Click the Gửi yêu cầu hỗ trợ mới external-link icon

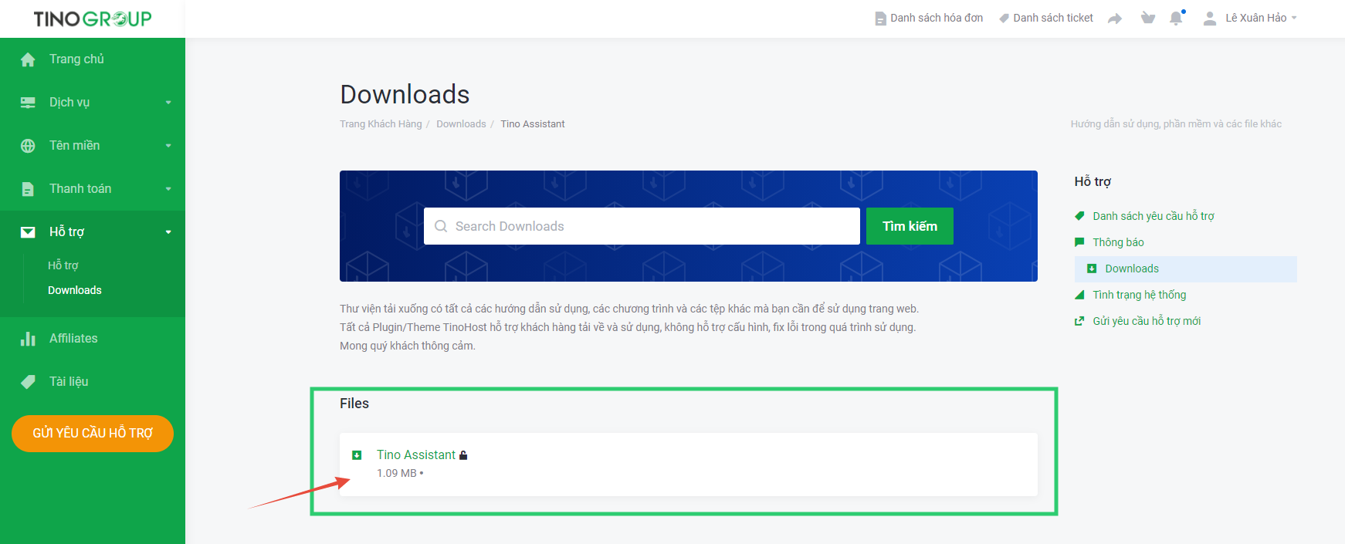(1079, 321)
